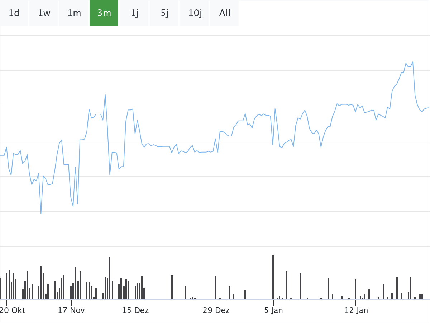Show the 1m chart period

(74, 13)
